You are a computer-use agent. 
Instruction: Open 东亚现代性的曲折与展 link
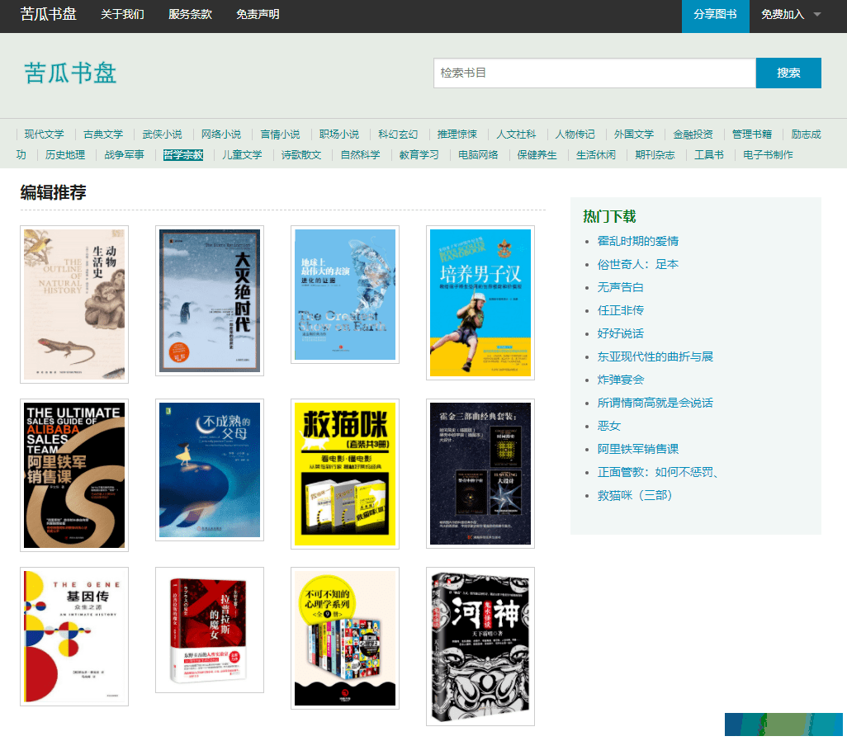coord(655,357)
